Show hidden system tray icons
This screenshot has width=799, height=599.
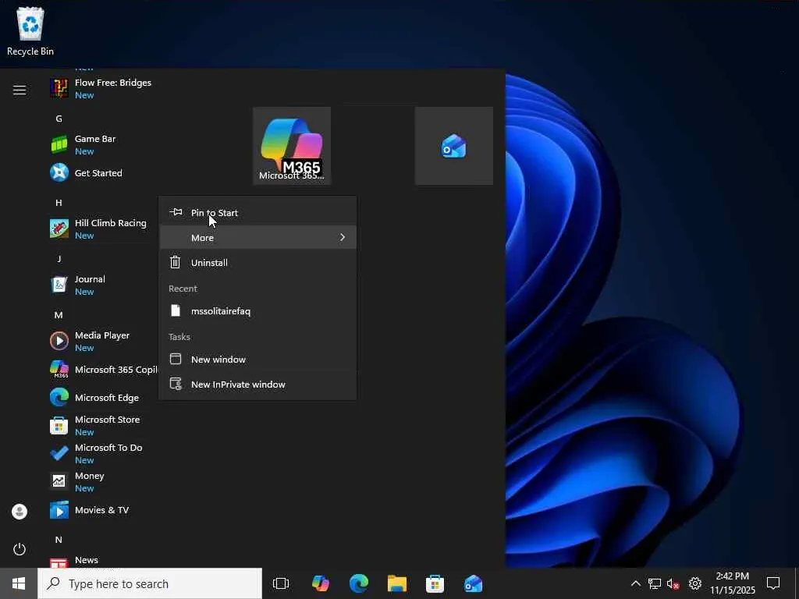pyautogui.click(x=635, y=583)
